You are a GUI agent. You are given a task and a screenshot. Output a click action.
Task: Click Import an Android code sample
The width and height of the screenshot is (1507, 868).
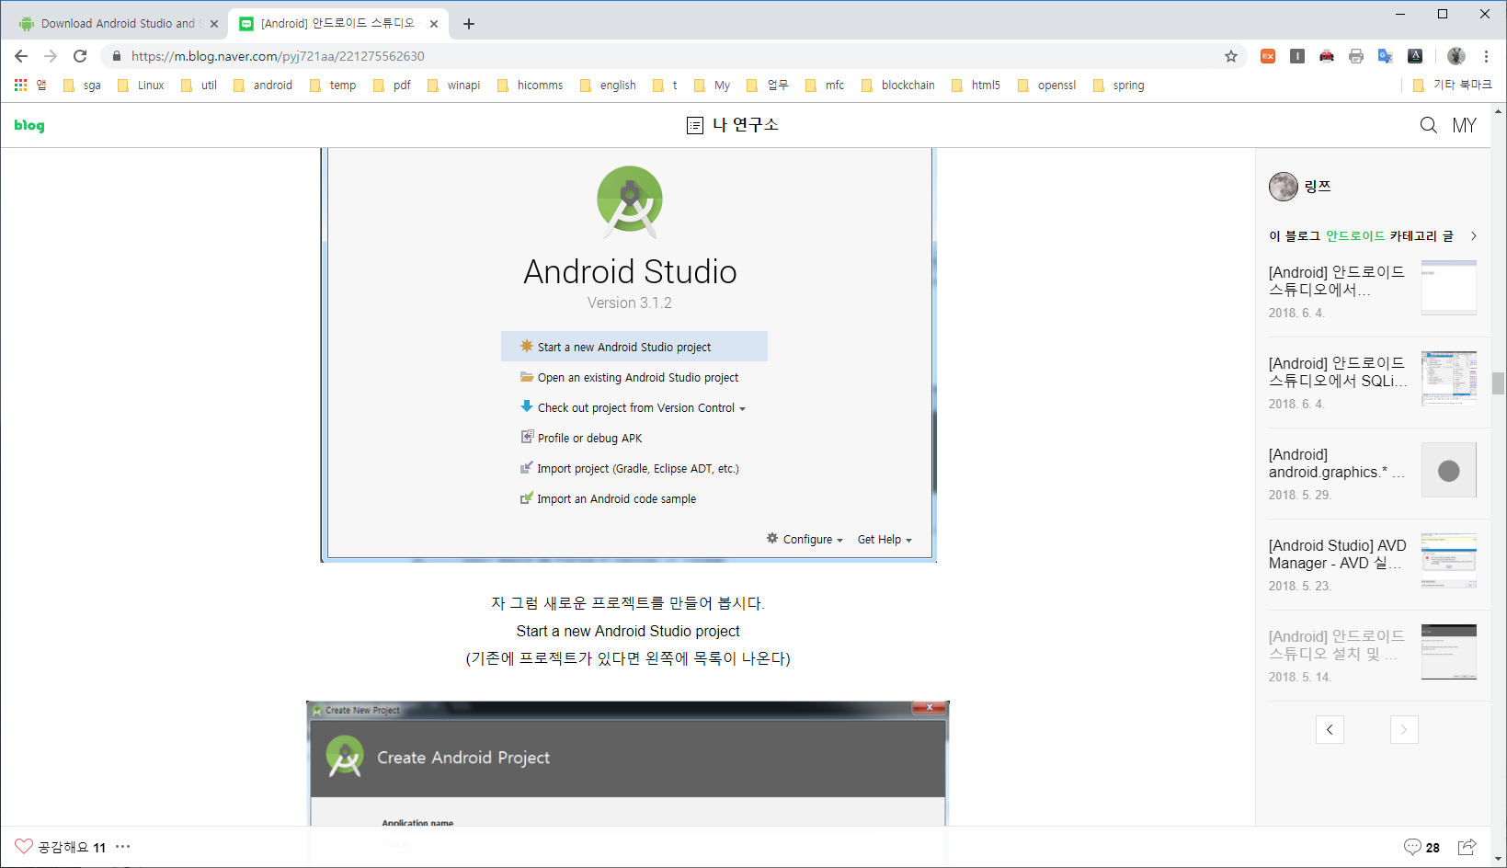pyautogui.click(x=609, y=498)
